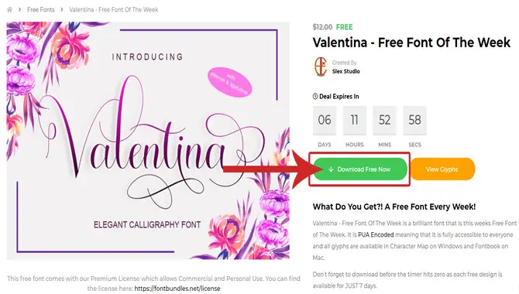Viewport: 519px width, 294px height.
Task: Click the seconds countdown box
Action: click(x=414, y=120)
